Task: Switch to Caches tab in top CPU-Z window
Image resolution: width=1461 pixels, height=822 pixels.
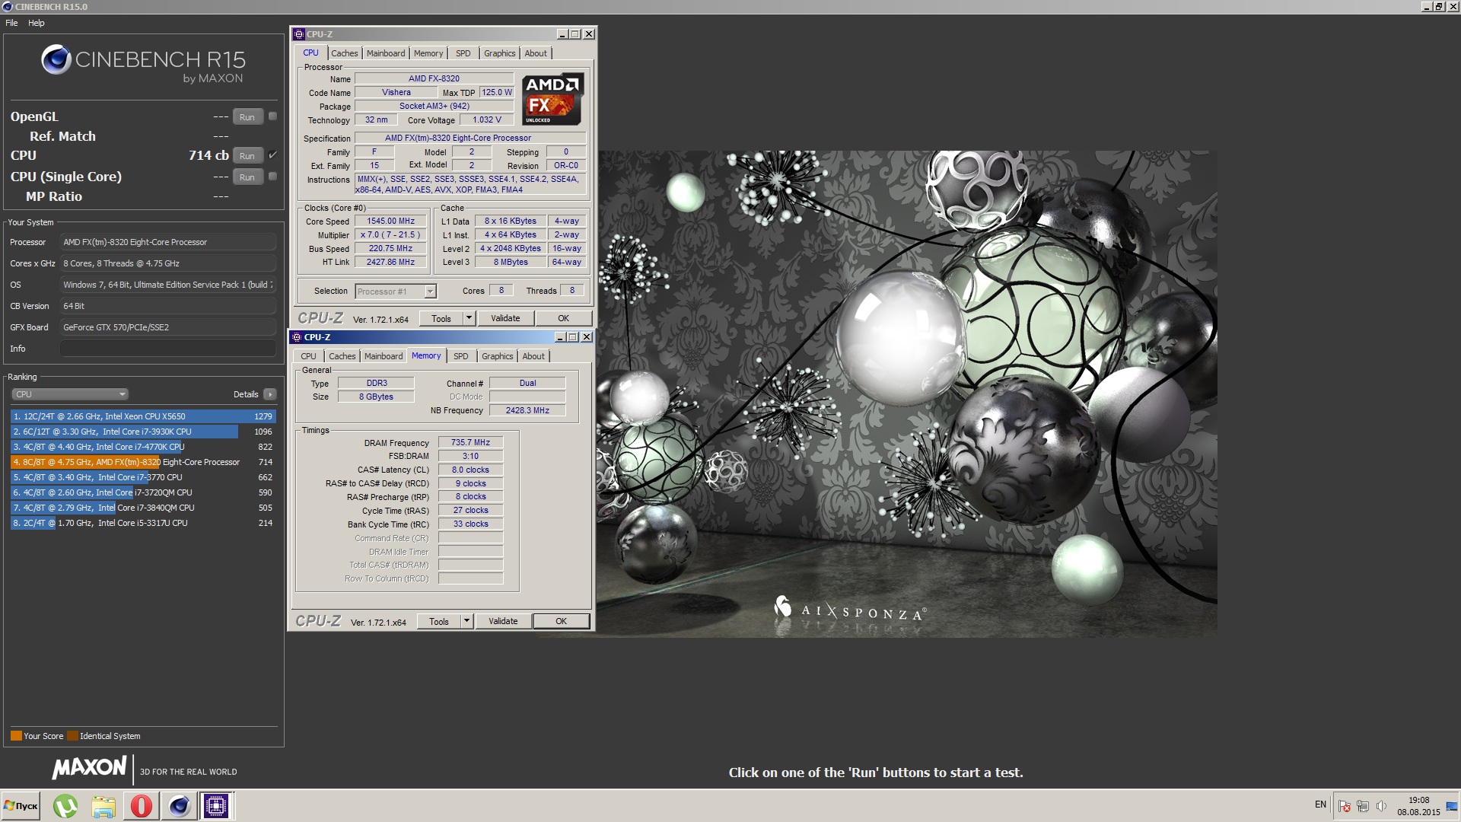Action: 344,53
